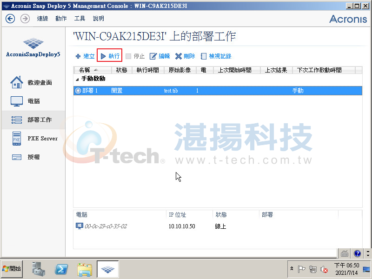Select computer 00-0c-29-c0-35-02

pos(106,226)
